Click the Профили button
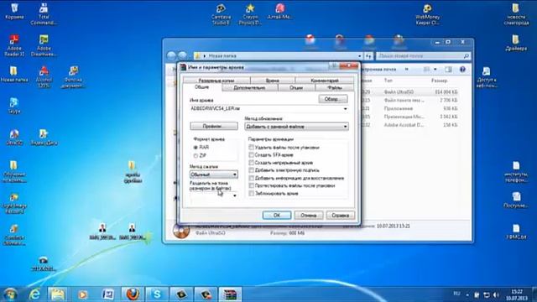The height and width of the screenshot is (302, 537). [214, 126]
